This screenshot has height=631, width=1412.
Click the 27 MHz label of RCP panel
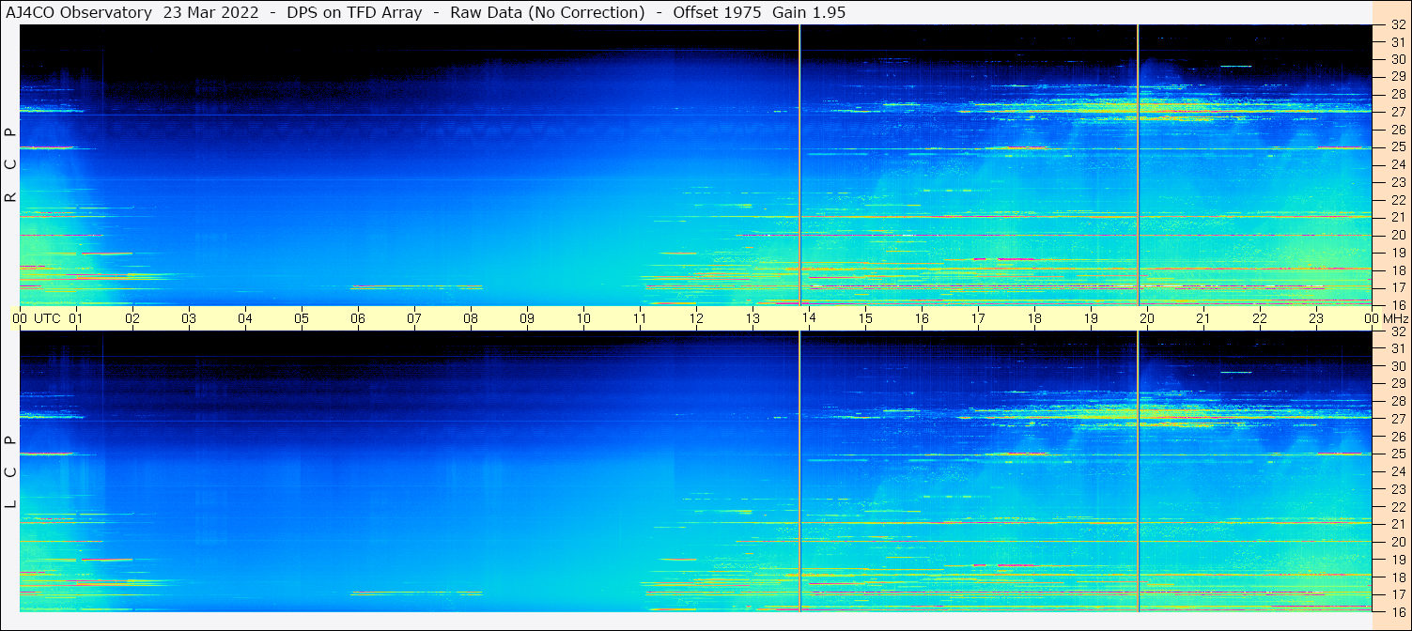pyautogui.click(x=1397, y=112)
